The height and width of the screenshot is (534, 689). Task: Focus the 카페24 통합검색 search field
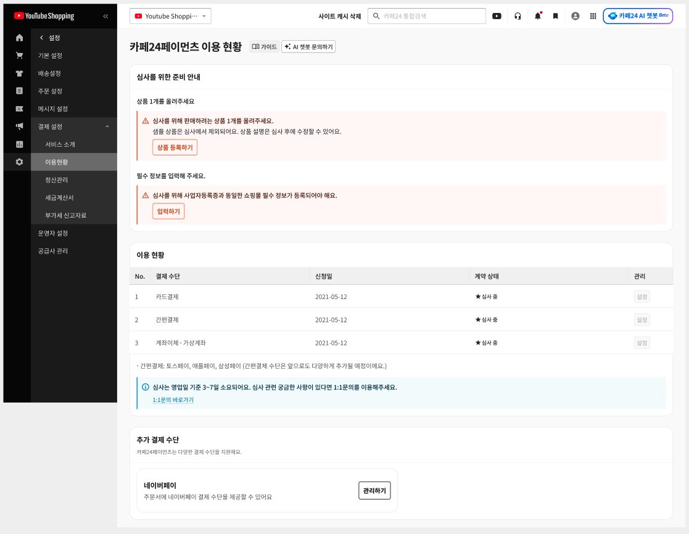pos(427,16)
